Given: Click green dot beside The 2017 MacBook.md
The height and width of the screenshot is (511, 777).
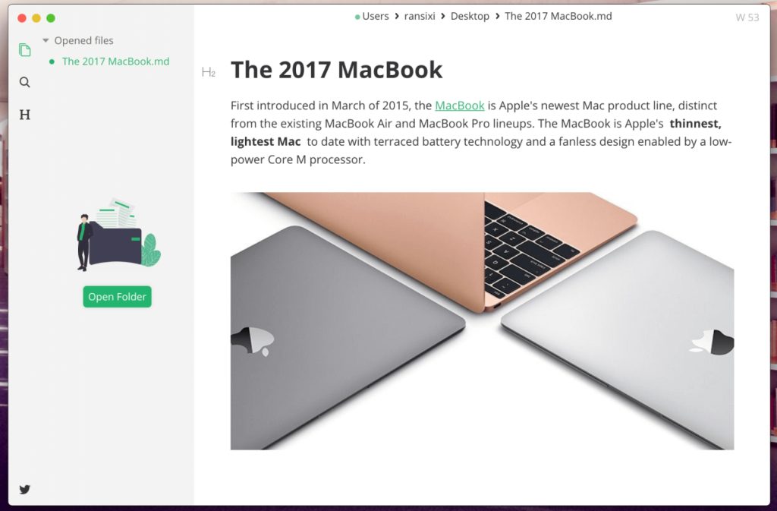Looking at the screenshot, I should [x=52, y=62].
